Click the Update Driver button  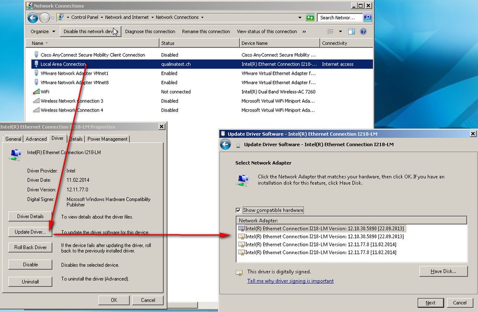pos(30,232)
